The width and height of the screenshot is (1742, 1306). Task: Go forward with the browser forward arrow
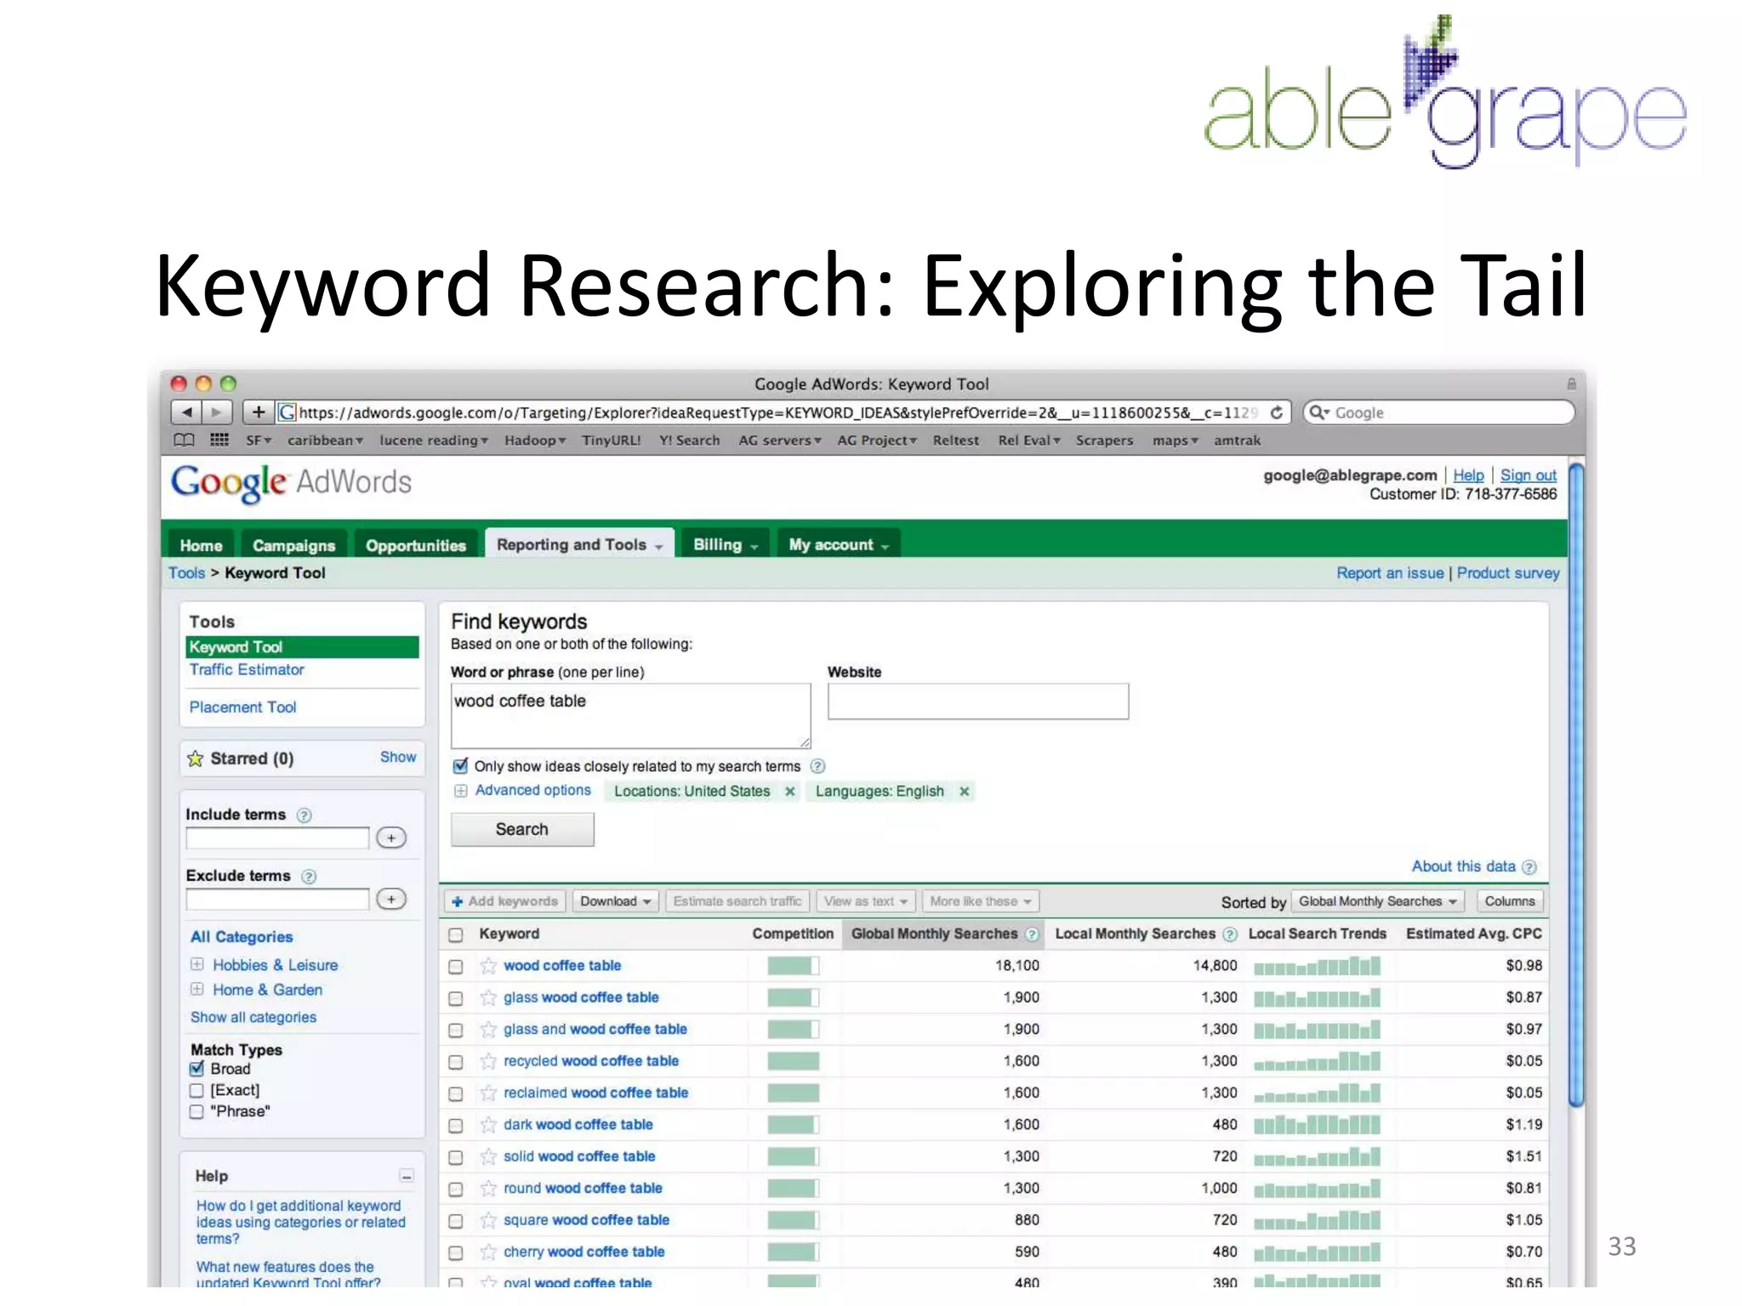point(217,412)
